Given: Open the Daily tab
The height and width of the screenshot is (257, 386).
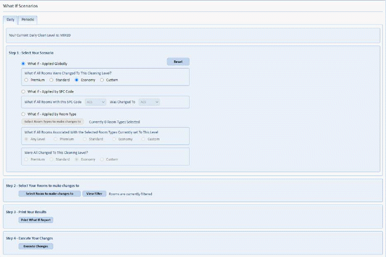Looking at the screenshot, I should 10,20.
